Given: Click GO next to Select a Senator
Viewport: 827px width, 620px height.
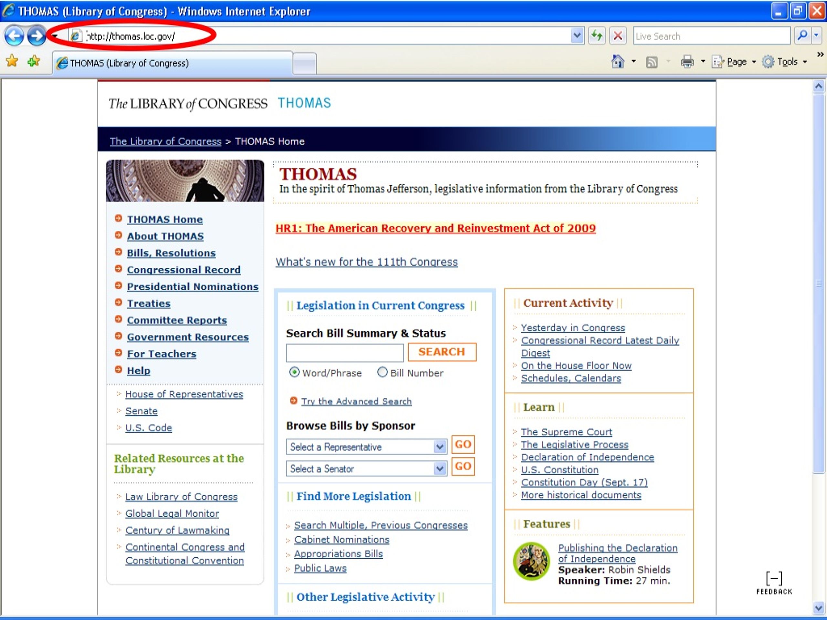Looking at the screenshot, I should click(x=463, y=466).
